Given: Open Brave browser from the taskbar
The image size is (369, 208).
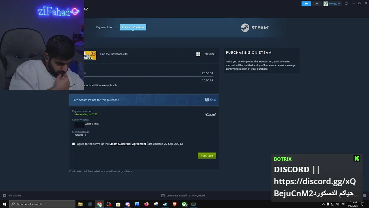Looking at the screenshot, I should click(175, 204).
